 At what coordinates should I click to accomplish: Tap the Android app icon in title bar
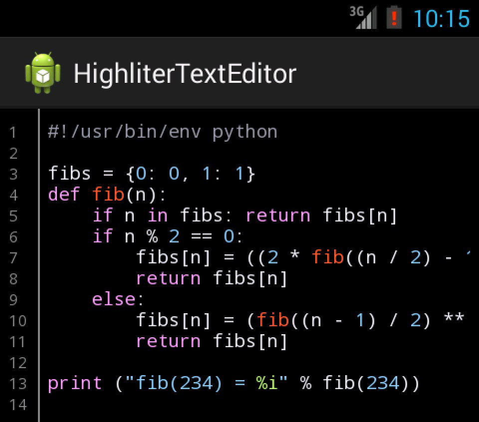point(43,73)
